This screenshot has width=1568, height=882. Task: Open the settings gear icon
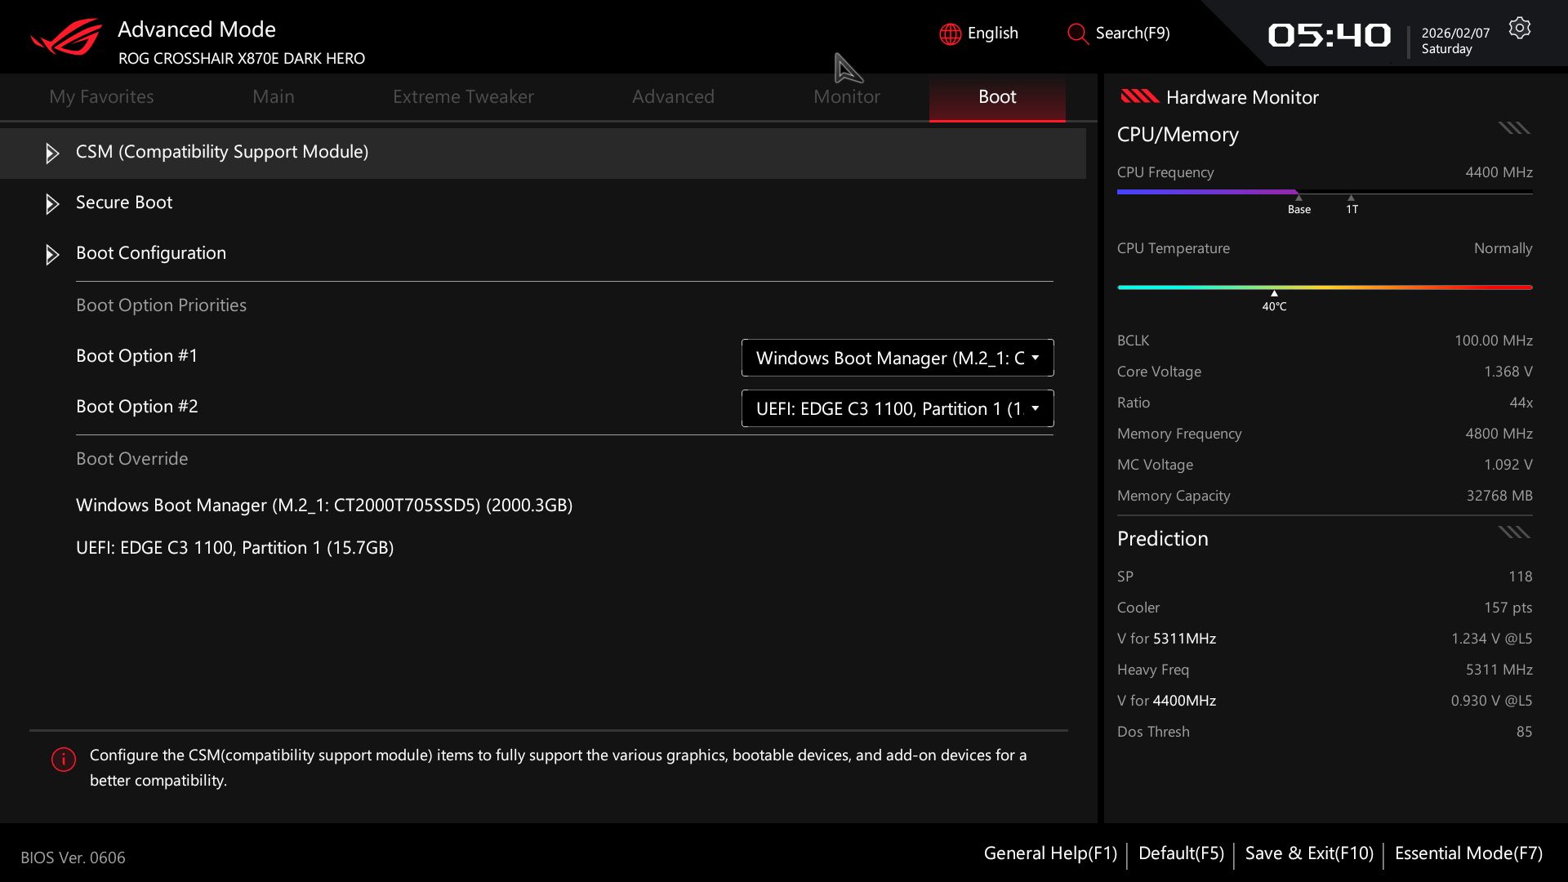tap(1519, 29)
